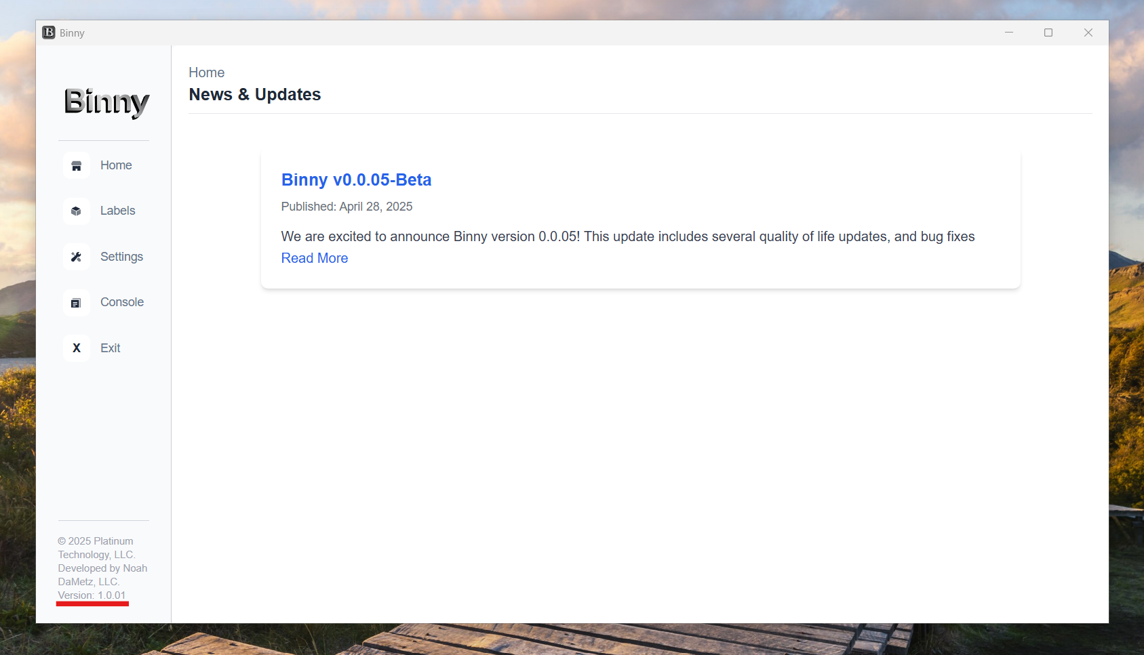
Task: Click the Settings wrench icon
Action: (x=77, y=257)
